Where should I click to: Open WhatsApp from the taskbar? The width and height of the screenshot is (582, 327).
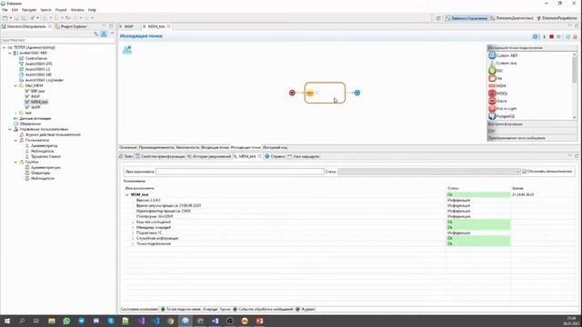[66, 321]
